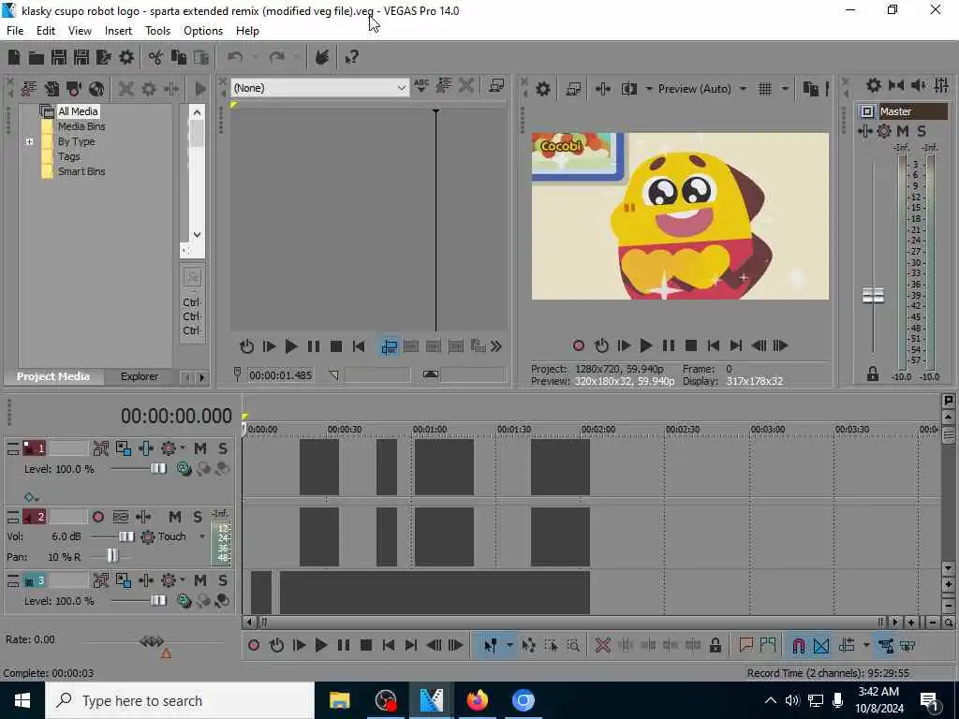This screenshot has width=959, height=719.
Task: Solo video track 1 with S button
Action: 223,448
